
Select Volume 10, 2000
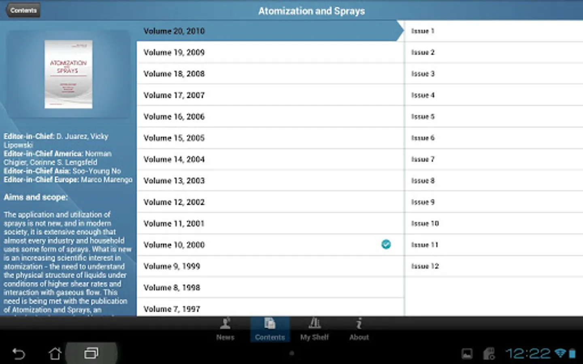point(270,245)
